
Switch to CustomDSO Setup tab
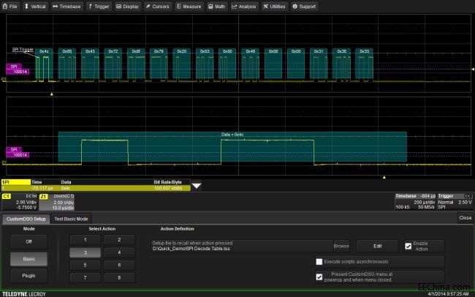(26, 219)
